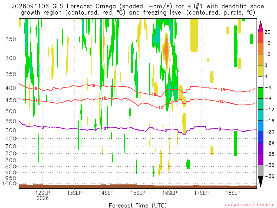The width and height of the screenshot is (277, 208).
Task: Click the purple 0 freezing level label near 12SEP
Action: [42, 127]
